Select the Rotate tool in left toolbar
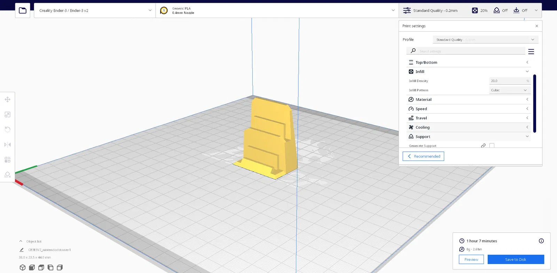 (7, 129)
